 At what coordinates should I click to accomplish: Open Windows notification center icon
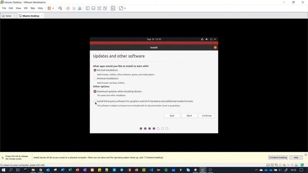[302, 170]
